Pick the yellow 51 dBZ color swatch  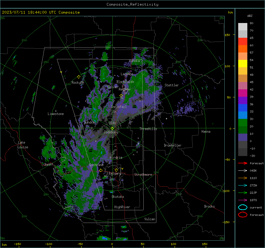(x=243, y=64)
